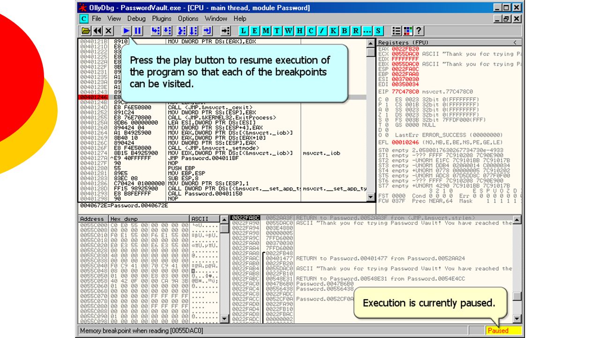Click the Trace over icon
The height and width of the screenshot is (338, 600).
(x=193, y=31)
